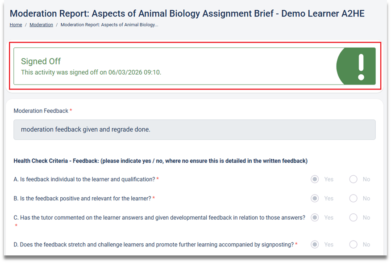
Task: Pick Yes for question D stretch and challenge
Action: click(x=315, y=245)
